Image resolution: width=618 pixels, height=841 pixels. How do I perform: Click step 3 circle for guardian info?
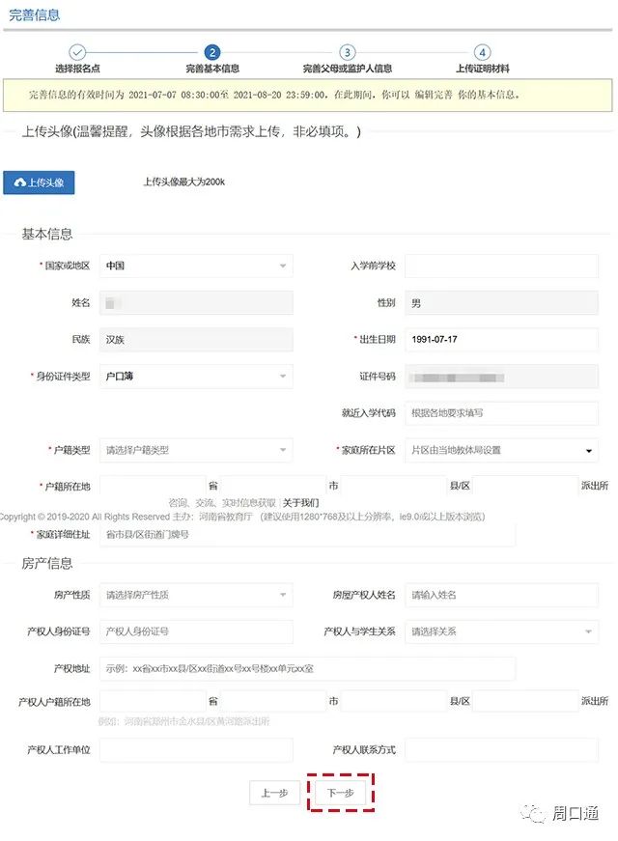pyautogui.click(x=348, y=52)
